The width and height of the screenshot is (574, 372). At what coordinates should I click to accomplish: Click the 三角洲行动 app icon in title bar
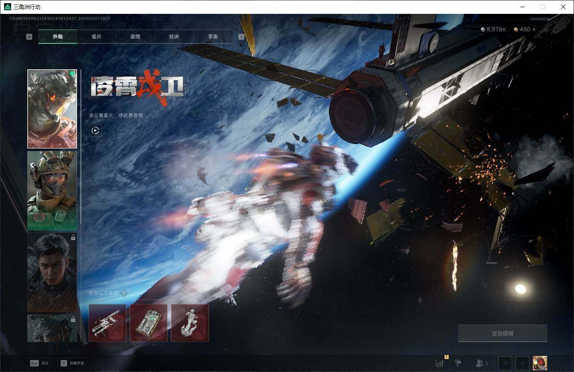pyautogui.click(x=7, y=7)
